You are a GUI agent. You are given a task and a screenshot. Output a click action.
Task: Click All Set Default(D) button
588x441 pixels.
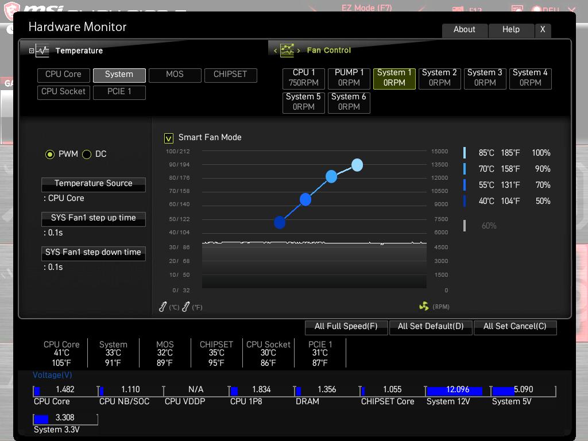431,327
